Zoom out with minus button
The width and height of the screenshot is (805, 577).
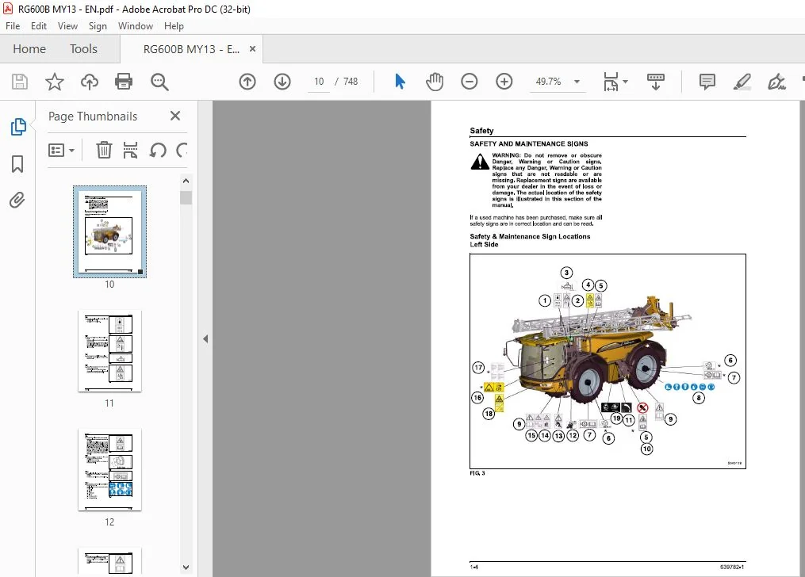pyautogui.click(x=470, y=82)
